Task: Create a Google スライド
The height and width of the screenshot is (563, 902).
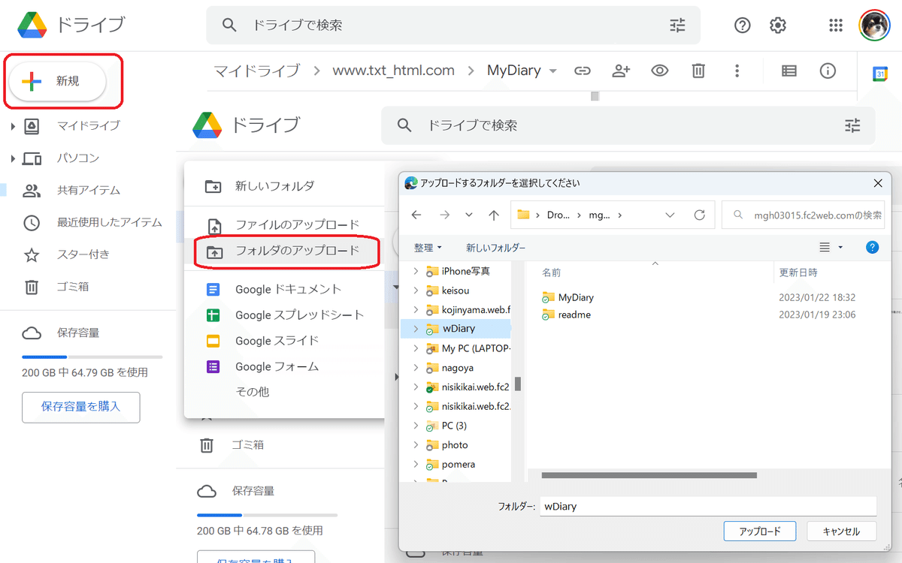Action: 286,341
